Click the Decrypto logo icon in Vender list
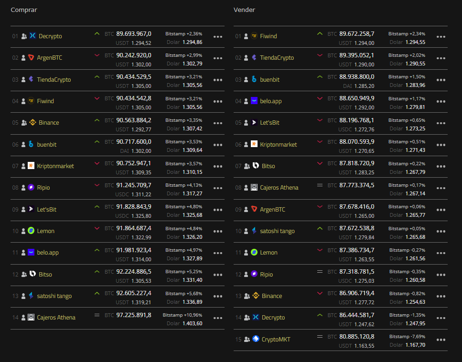 [x=256, y=317]
